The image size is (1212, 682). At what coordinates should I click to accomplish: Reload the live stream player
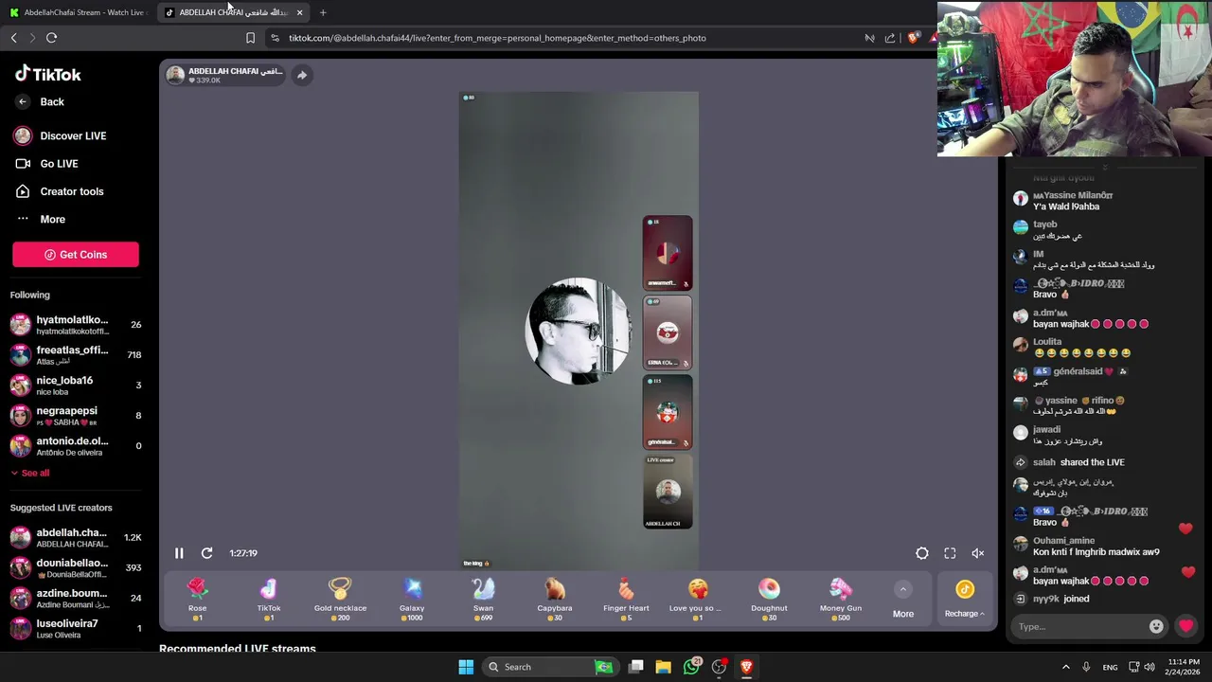pos(206,553)
